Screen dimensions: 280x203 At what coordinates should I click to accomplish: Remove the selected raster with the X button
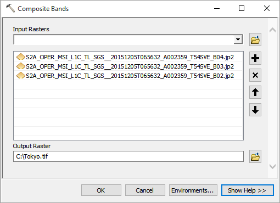click(255, 75)
